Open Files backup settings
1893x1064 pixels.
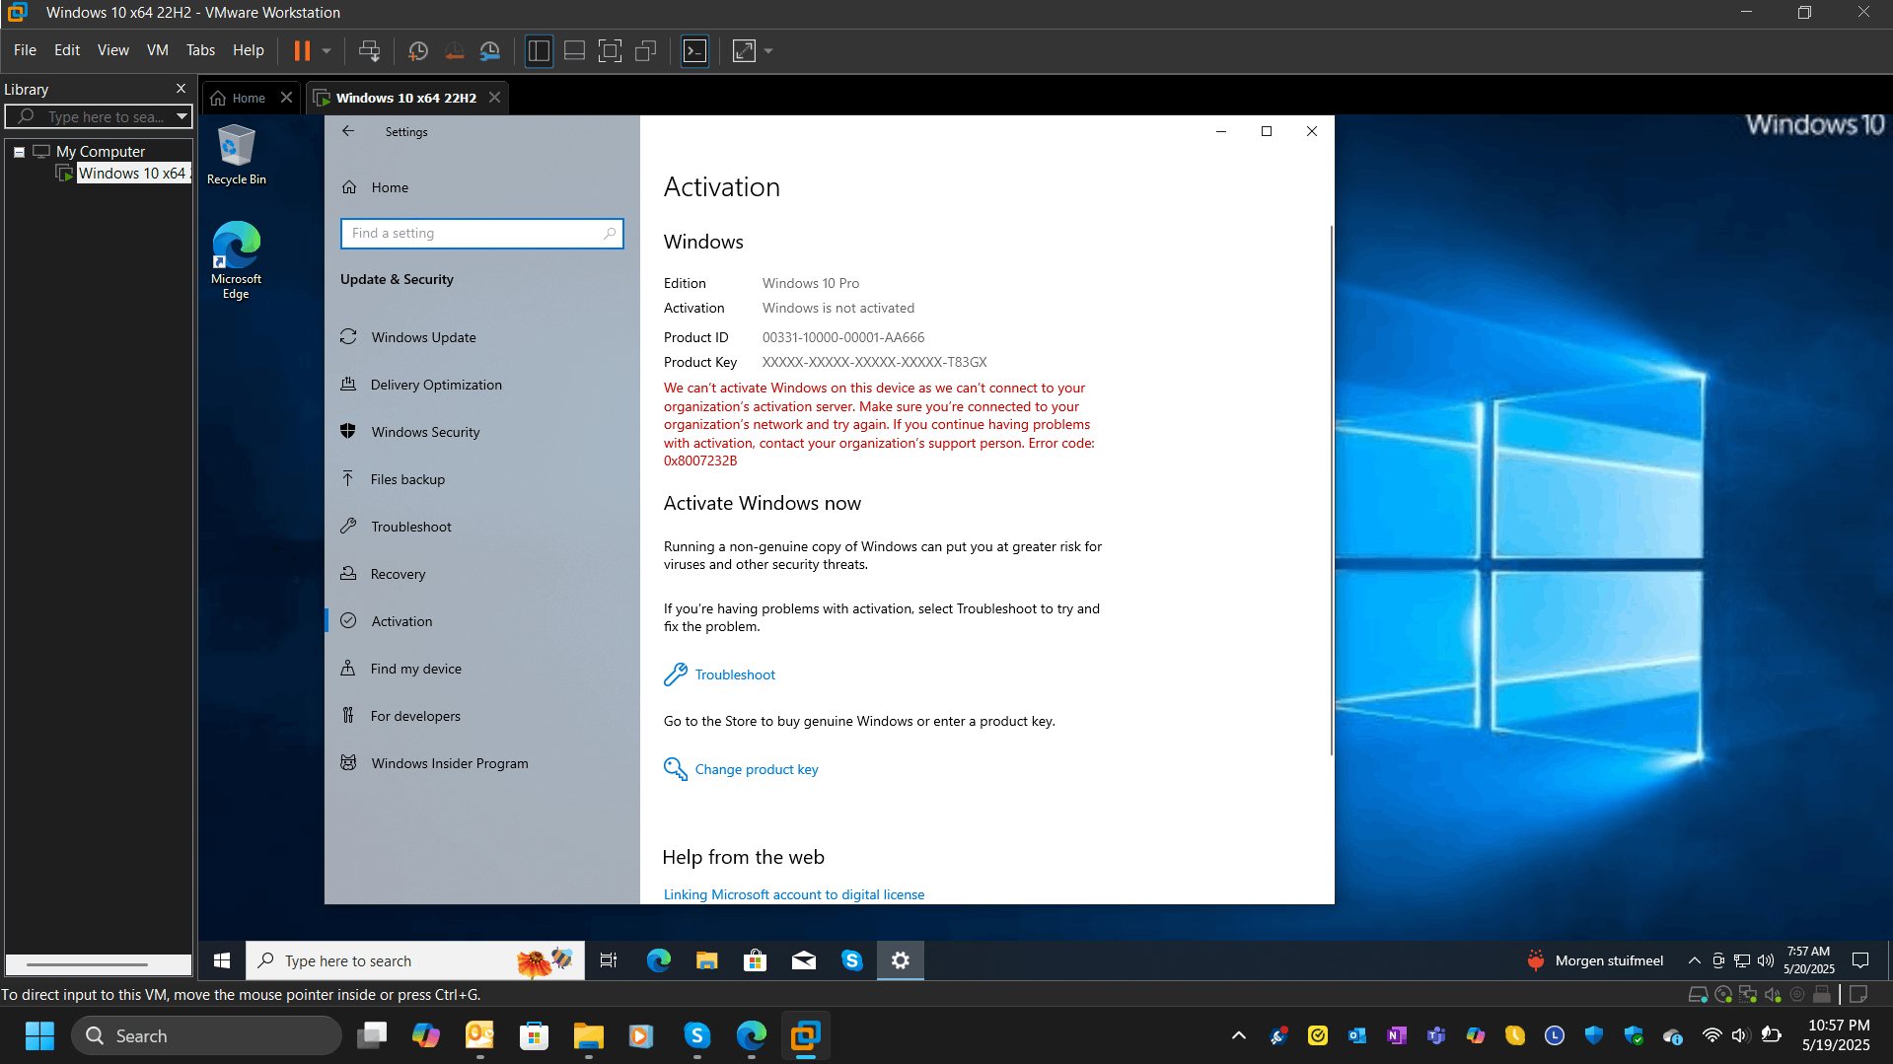pos(481,479)
